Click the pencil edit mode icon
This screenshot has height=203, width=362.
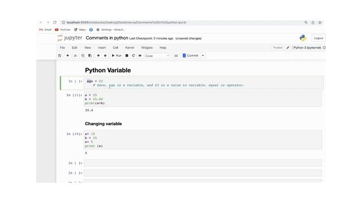288,47
